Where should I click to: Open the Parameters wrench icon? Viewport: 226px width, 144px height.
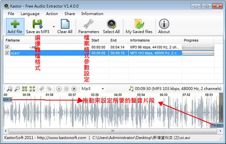tap(89, 24)
